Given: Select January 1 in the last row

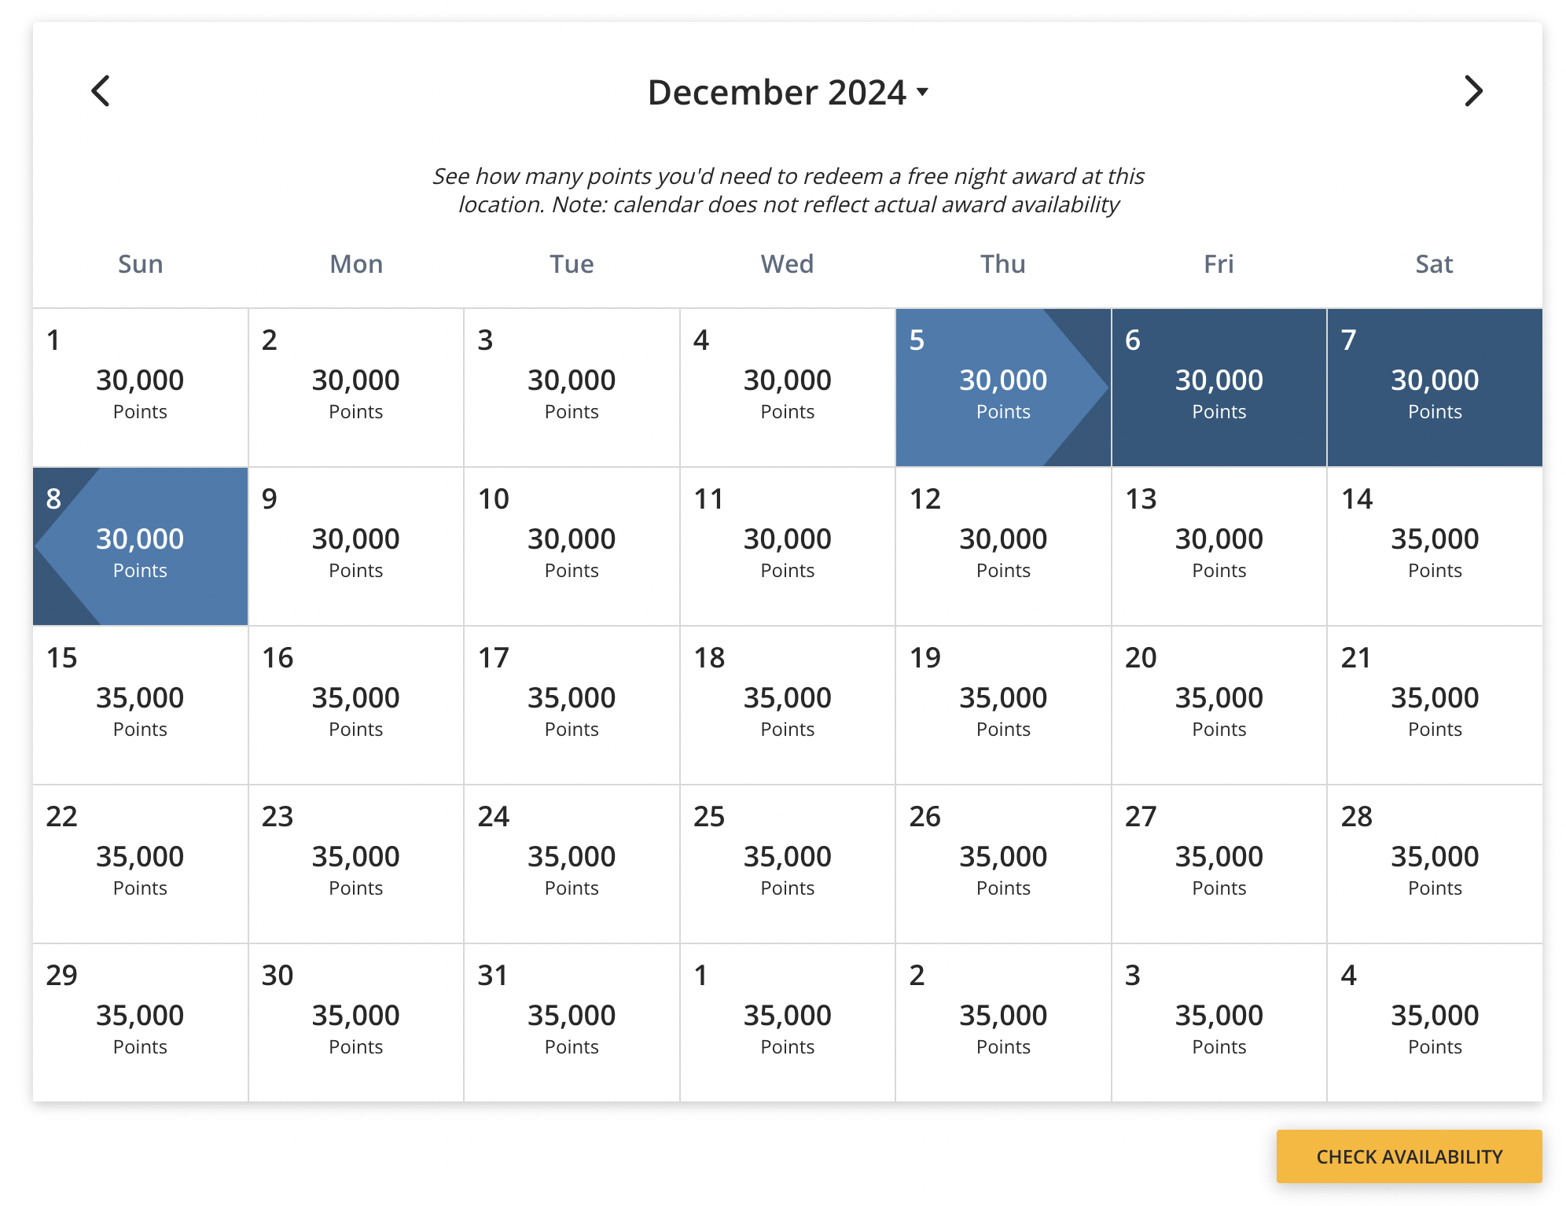Looking at the screenshot, I should pyautogui.click(x=787, y=1023).
